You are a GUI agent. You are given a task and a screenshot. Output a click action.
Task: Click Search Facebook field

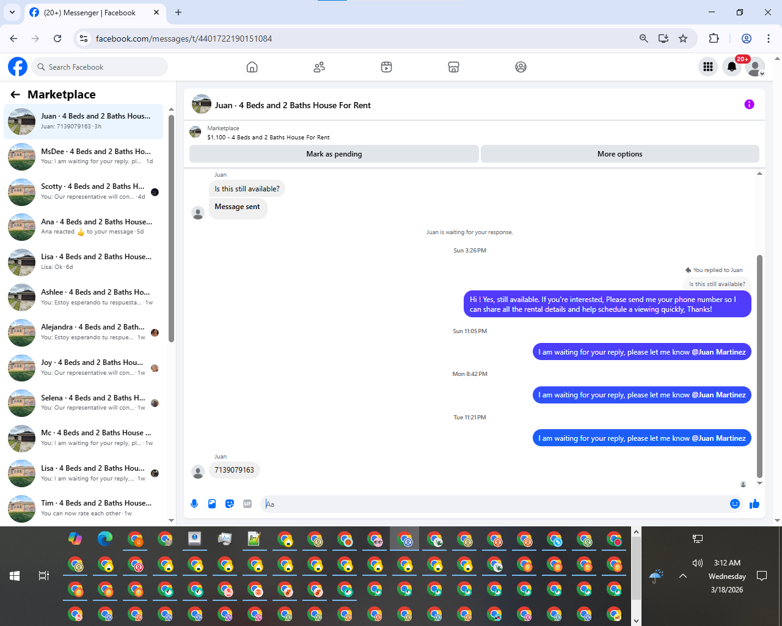tap(99, 67)
